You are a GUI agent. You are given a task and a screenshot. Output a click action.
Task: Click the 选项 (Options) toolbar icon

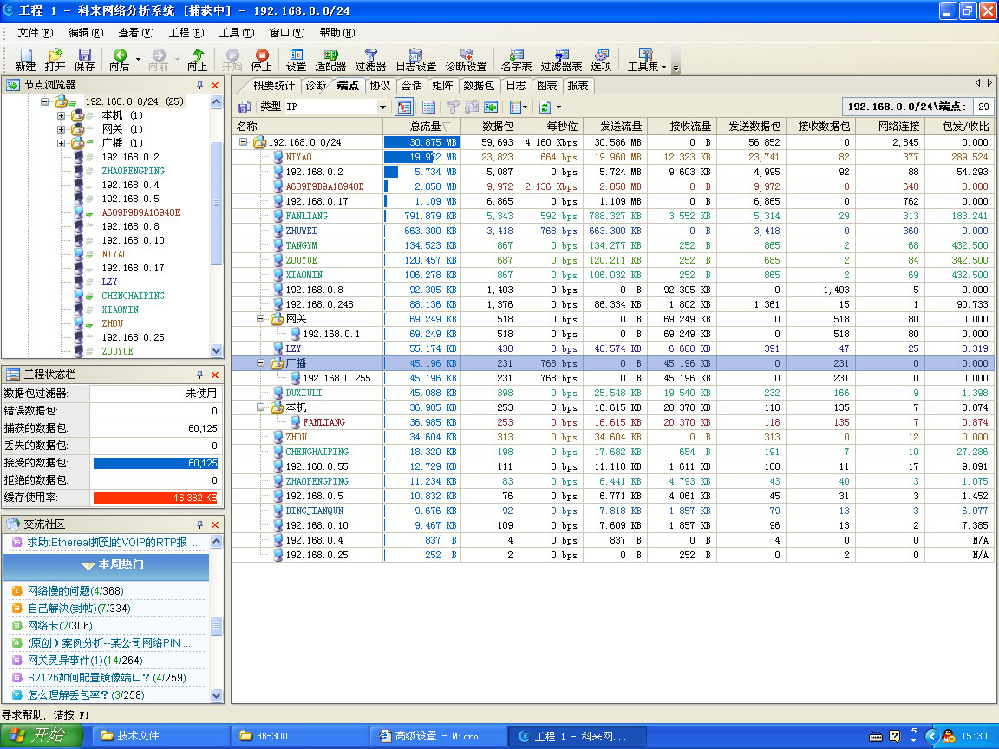point(601,59)
